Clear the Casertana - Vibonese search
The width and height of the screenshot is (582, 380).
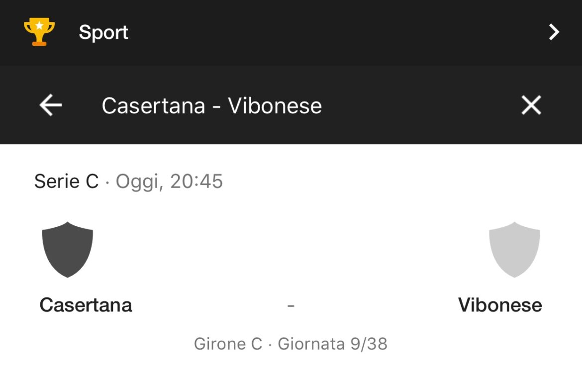coord(531,105)
